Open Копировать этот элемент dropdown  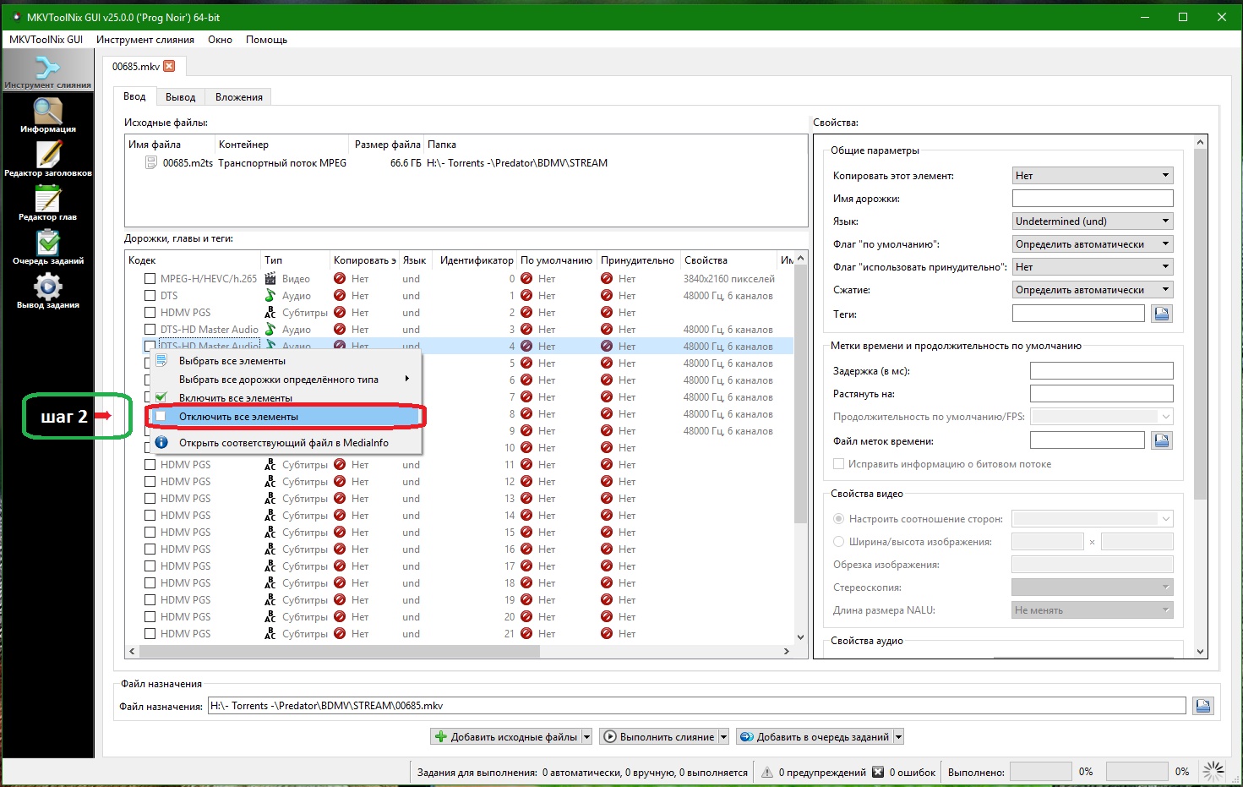pyautogui.click(x=1092, y=176)
